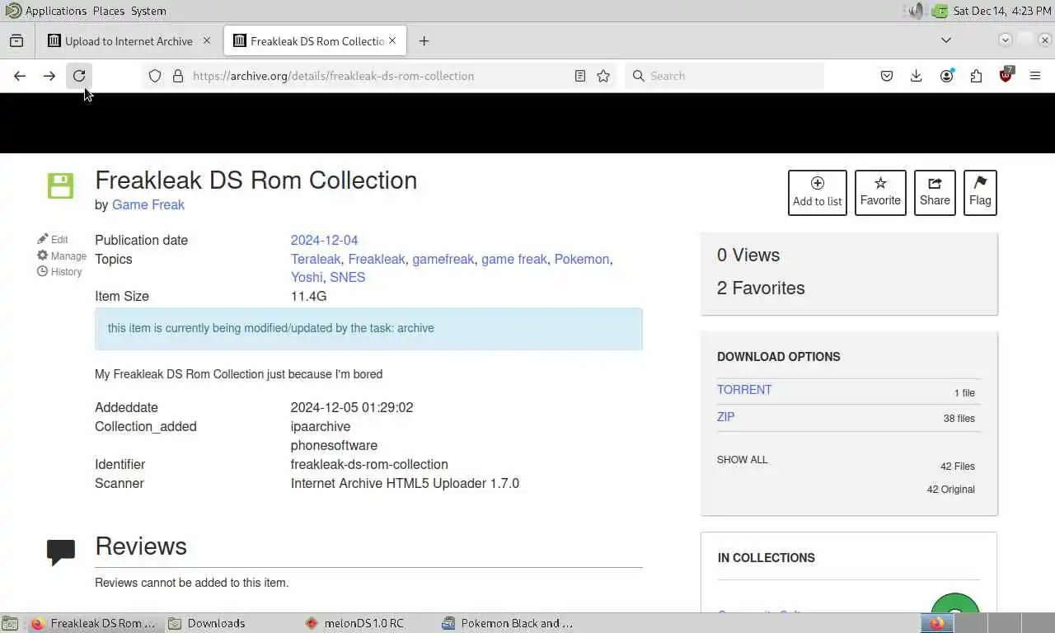Viewport: 1055px width, 633px height.
Task: Open the gamefreak topic link
Action: tap(443, 259)
